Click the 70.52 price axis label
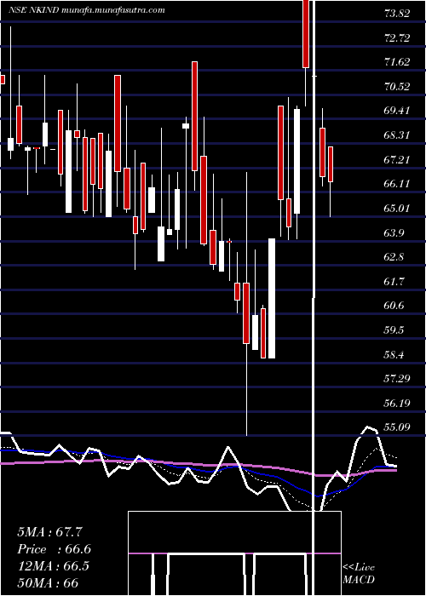Image resolution: width=426 pixels, height=596 pixels. tap(397, 87)
